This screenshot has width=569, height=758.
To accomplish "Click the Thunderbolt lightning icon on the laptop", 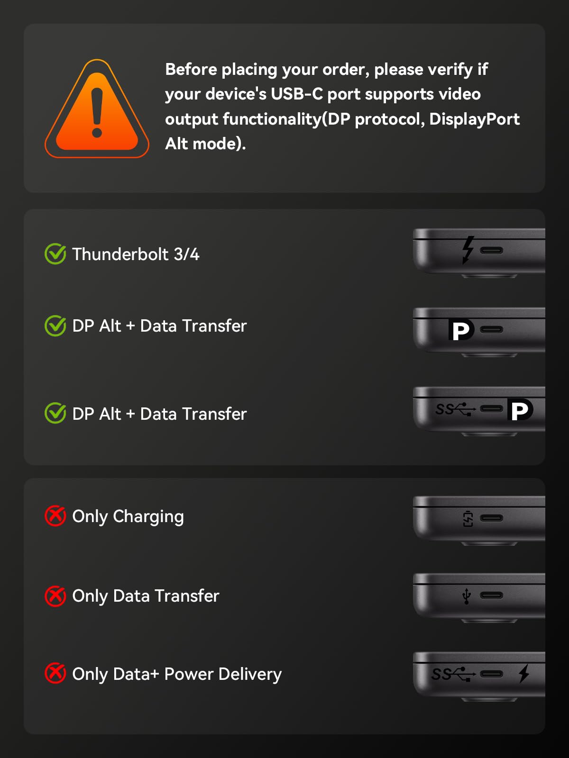I will click(468, 249).
